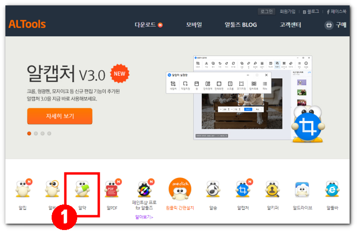Open the 다운로드 menu

pos(145,25)
